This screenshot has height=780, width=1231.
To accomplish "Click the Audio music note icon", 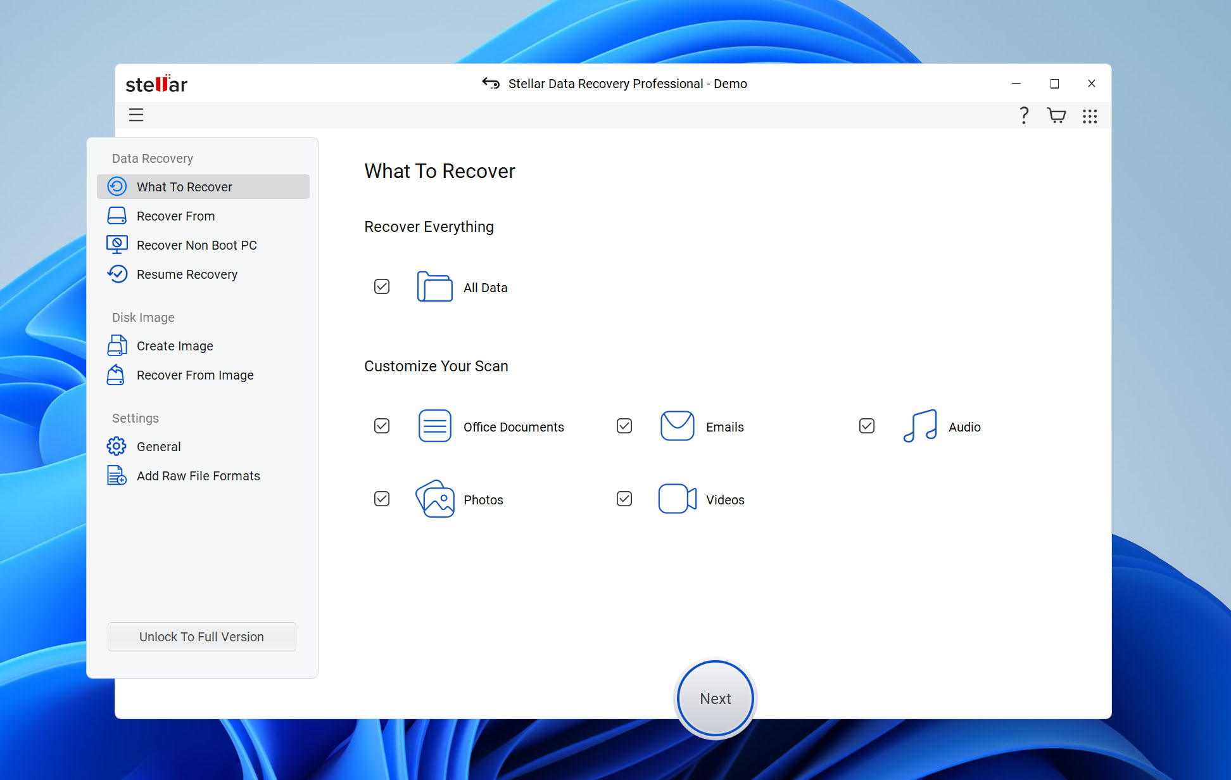I will coord(920,426).
